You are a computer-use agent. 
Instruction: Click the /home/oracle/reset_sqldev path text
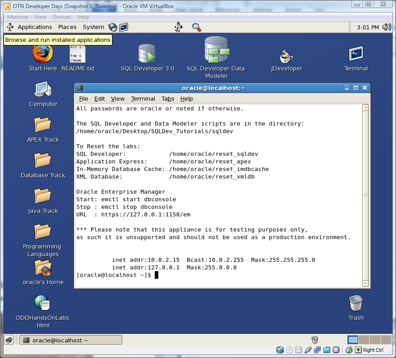(x=214, y=154)
